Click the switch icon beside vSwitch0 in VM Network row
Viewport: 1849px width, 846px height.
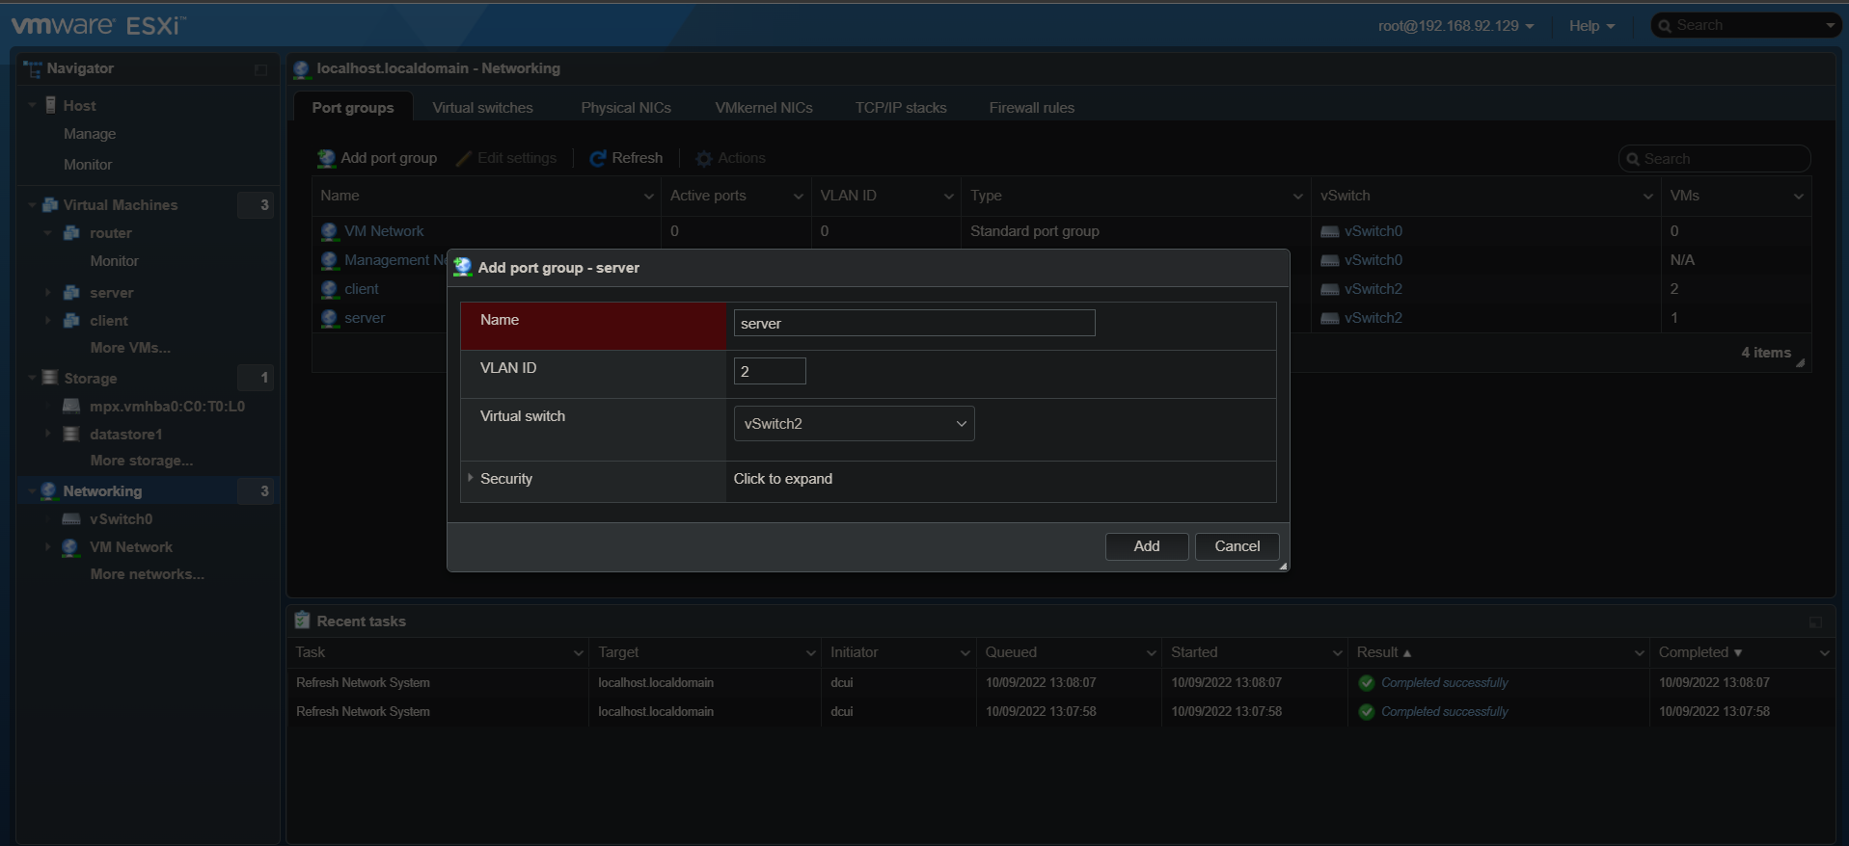tap(1329, 232)
